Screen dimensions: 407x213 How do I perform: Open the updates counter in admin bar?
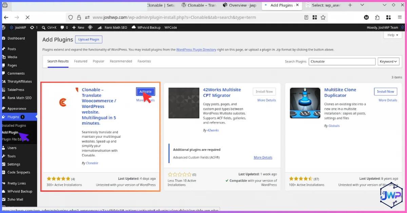coord(34,27)
